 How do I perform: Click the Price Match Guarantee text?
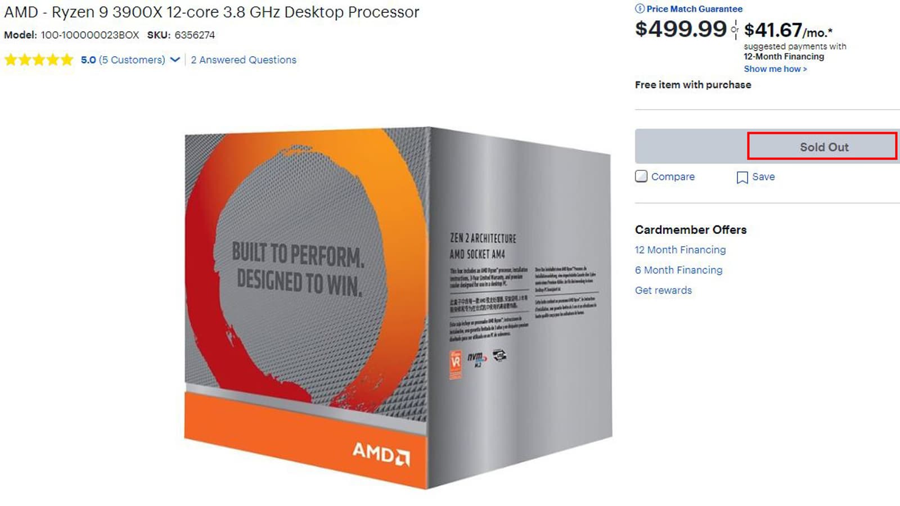[694, 9]
